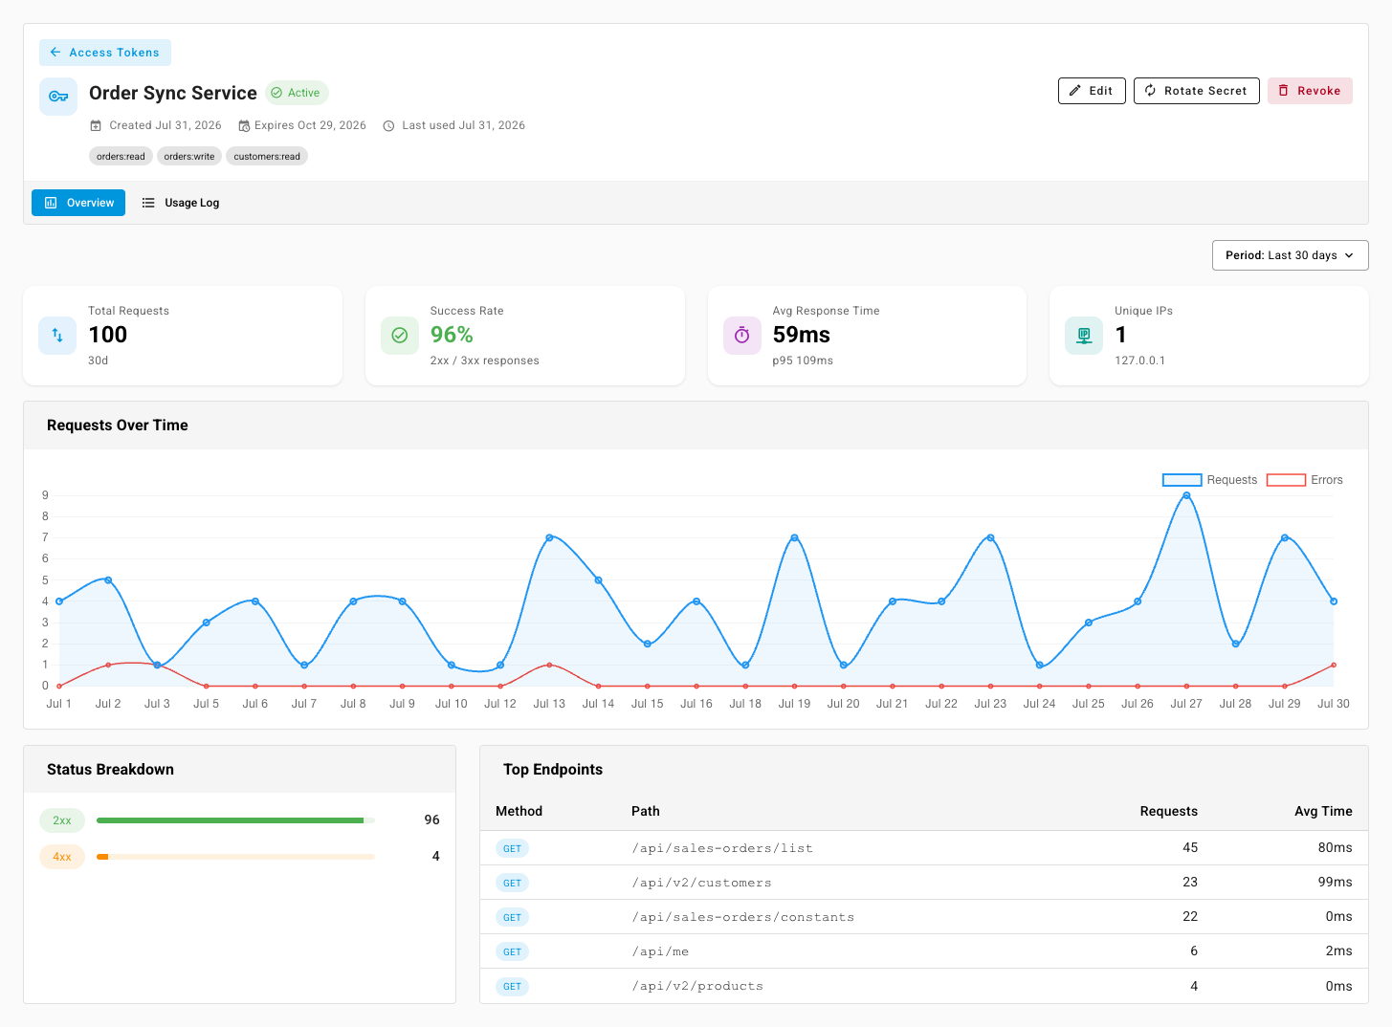Open the Period: Last 30 days dropdown
The image size is (1392, 1027).
click(1290, 255)
